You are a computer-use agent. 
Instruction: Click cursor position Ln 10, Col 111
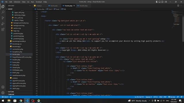pyautogui.click(x=139, y=97)
